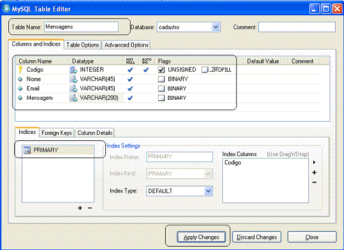This screenshot has height=250, width=344.
Task: Toggle Not Null checkmark for Email
Action: point(130,89)
